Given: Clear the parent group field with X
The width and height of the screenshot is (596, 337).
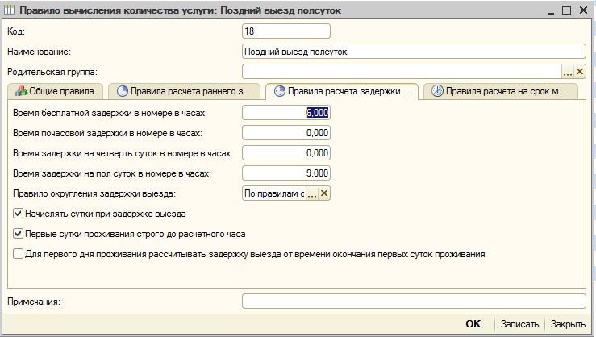Looking at the screenshot, I should click(580, 72).
